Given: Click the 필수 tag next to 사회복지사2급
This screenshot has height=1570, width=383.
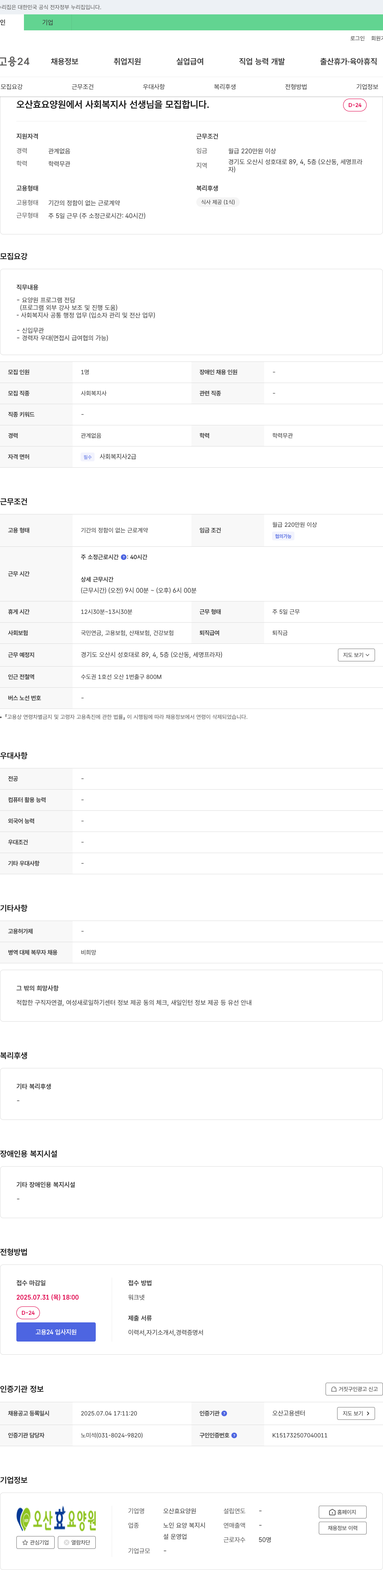Looking at the screenshot, I should [x=88, y=457].
